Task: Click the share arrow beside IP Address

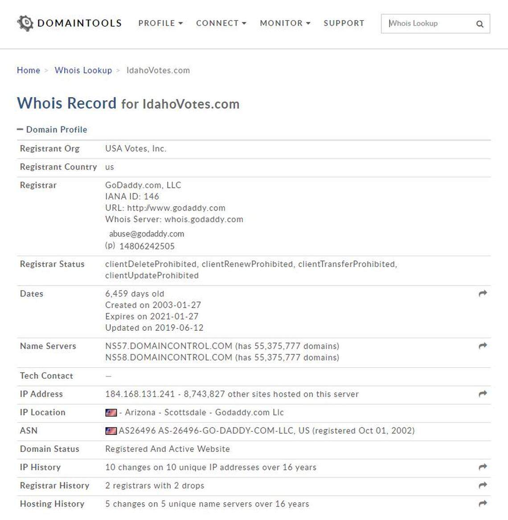Action: point(482,394)
